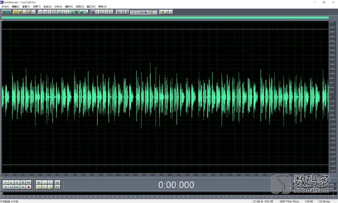Click the Redo toolbar icon

click(x=45, y=12)
